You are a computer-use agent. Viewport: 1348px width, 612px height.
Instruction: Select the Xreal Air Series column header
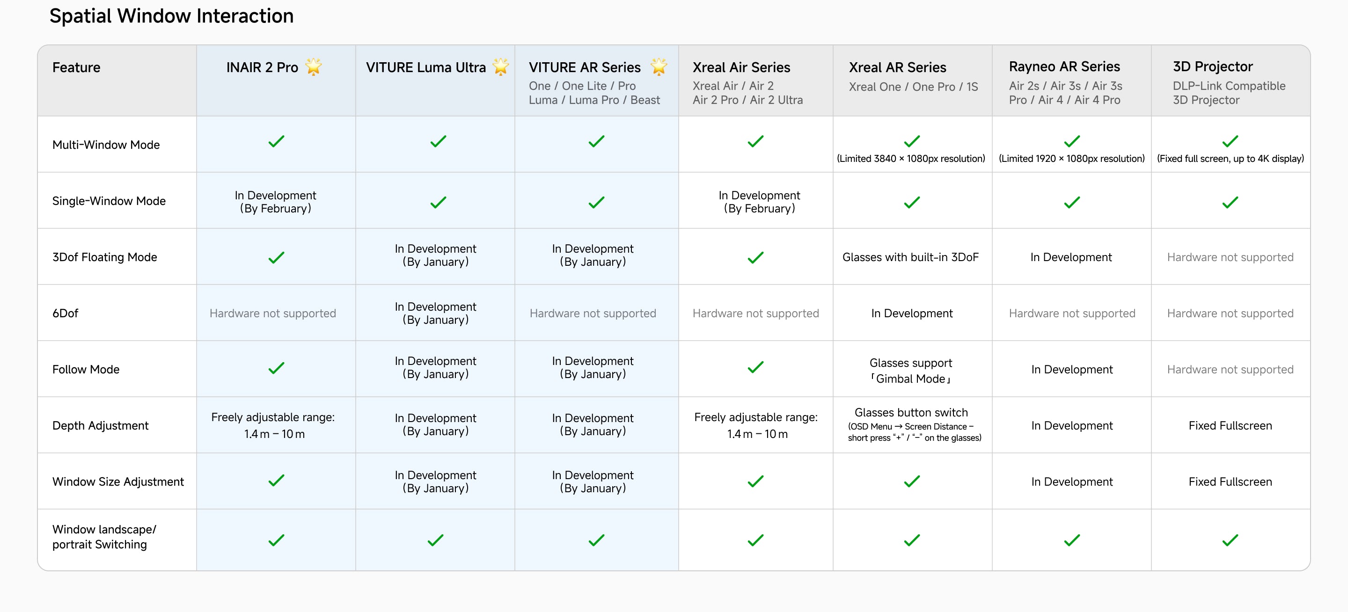(x=741, y=67)
